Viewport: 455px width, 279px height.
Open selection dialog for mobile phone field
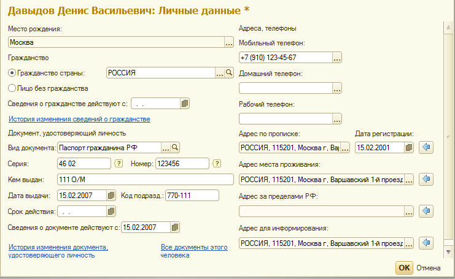pyautogui.click(x=336, y=58)
